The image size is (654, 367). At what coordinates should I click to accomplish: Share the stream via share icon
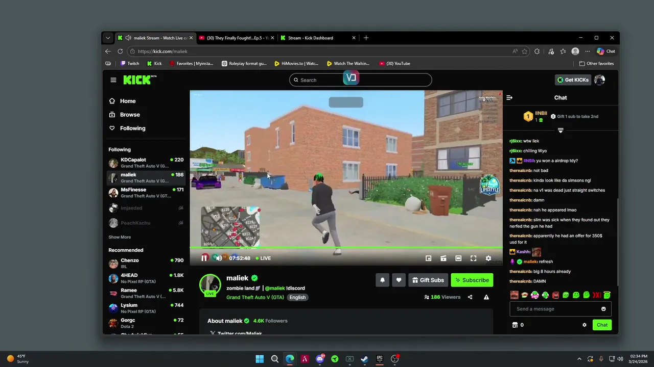click(x=470, y=297)
